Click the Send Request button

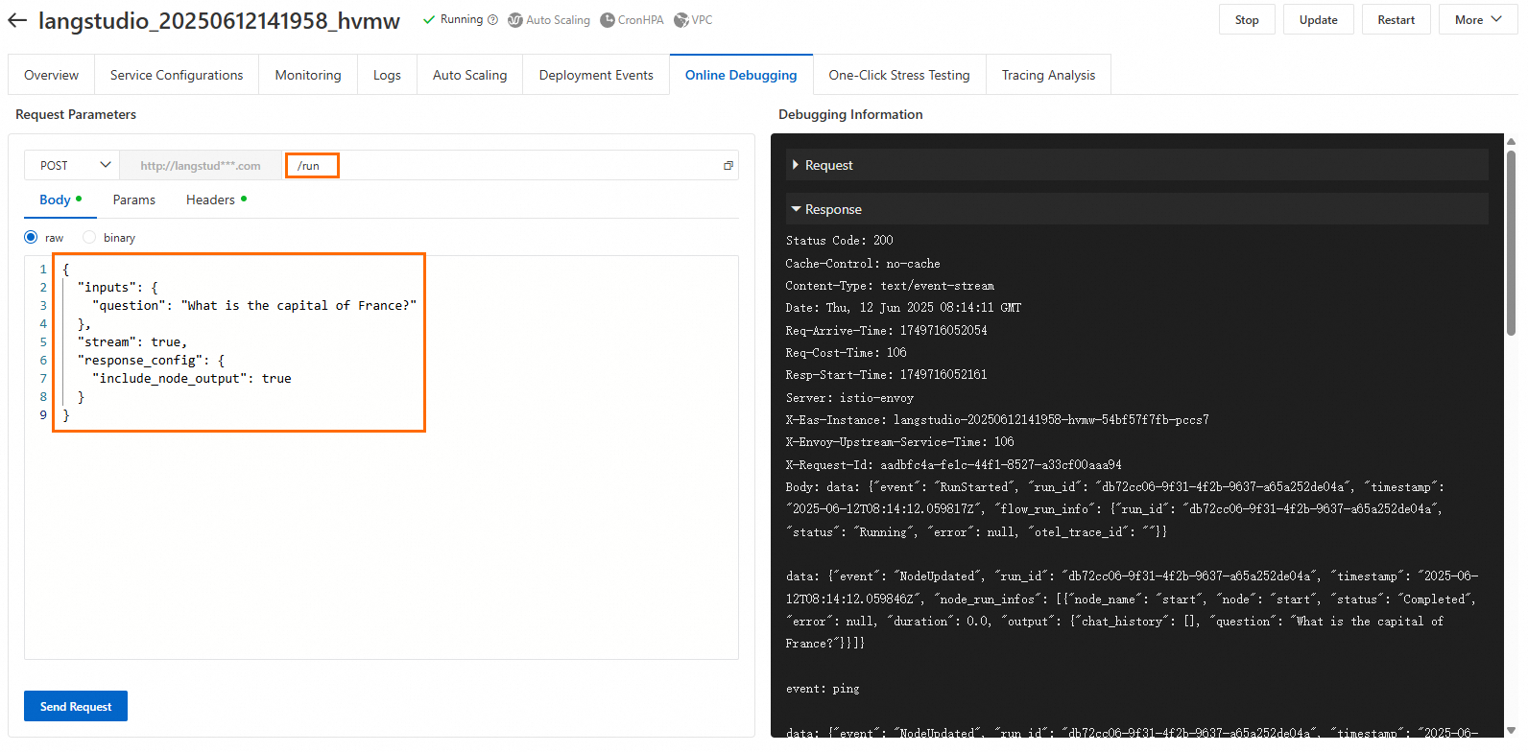point(76,706)
